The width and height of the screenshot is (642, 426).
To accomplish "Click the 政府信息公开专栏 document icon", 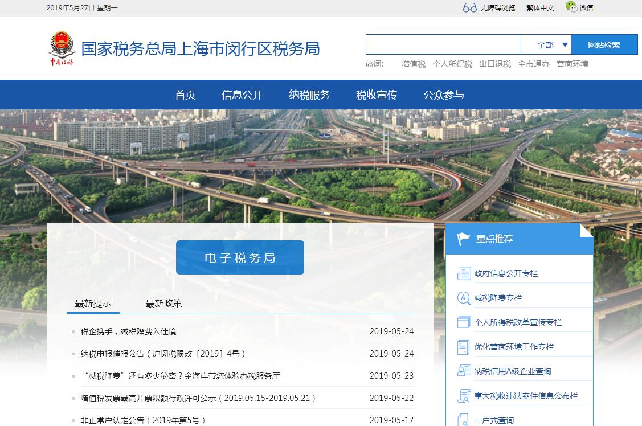I will pyautogui.click(x=464, y=273).
